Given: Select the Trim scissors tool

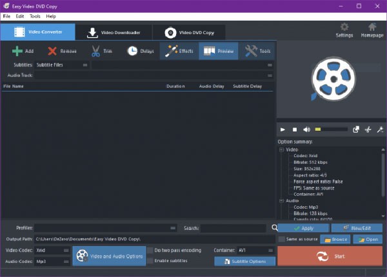Looking at the screenshot, I should (95, 51).
